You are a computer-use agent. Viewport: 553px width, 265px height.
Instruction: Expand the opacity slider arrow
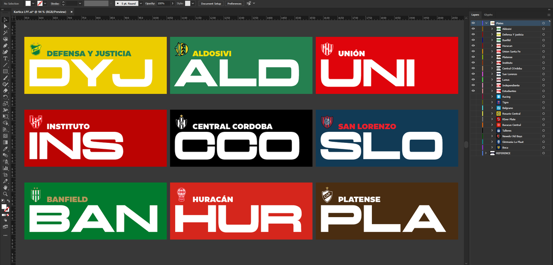pos(172,3)
